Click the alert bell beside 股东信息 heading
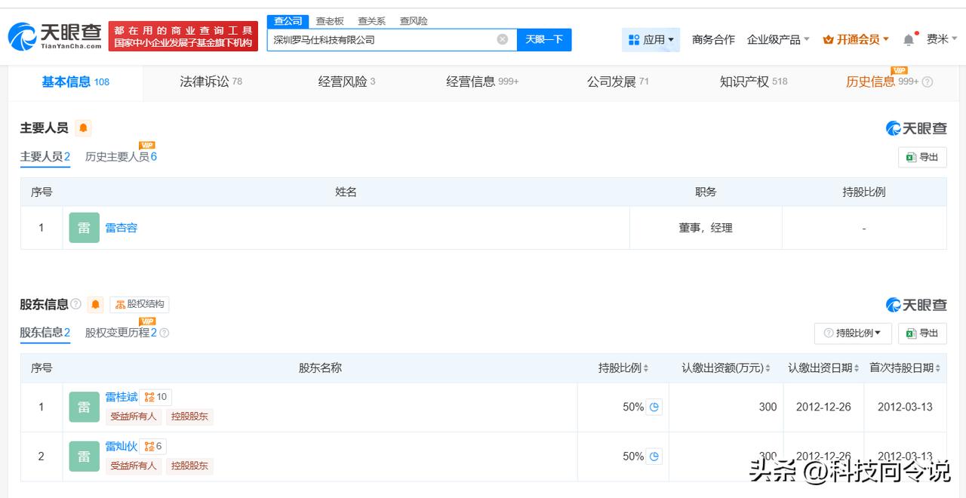Viewport: 966px width, 498px height. (95, 305)
